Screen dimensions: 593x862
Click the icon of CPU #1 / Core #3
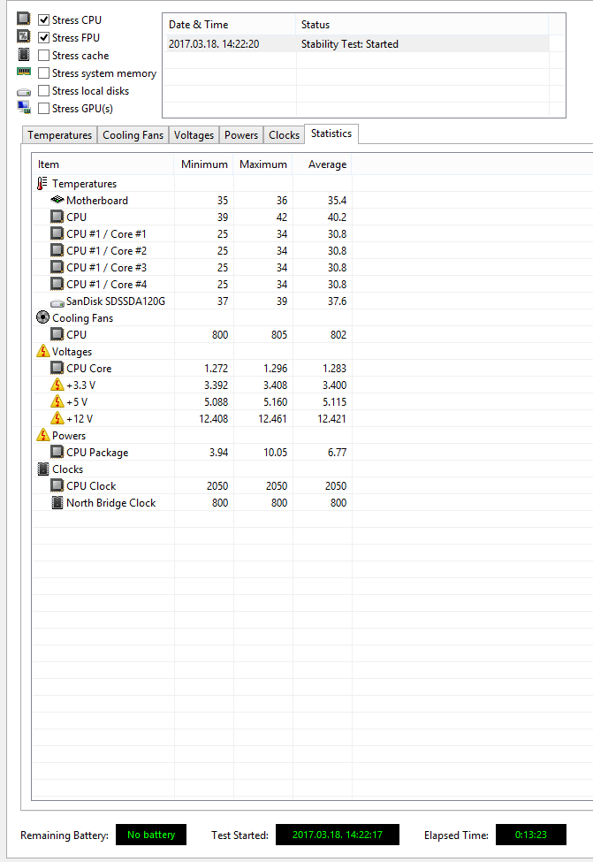click(x=57, y=267)
